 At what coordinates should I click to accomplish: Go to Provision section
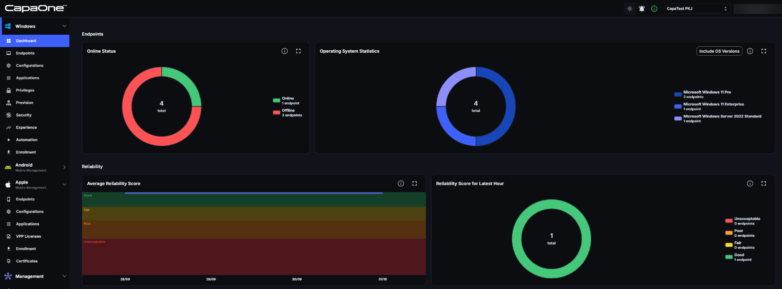click(35, 103)
